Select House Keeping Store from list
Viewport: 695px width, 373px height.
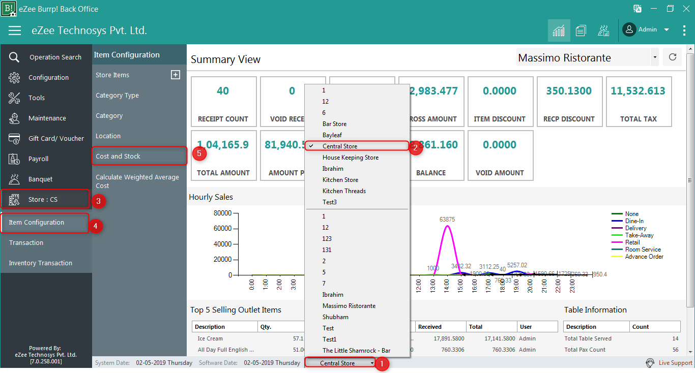[x=357, y=158]
